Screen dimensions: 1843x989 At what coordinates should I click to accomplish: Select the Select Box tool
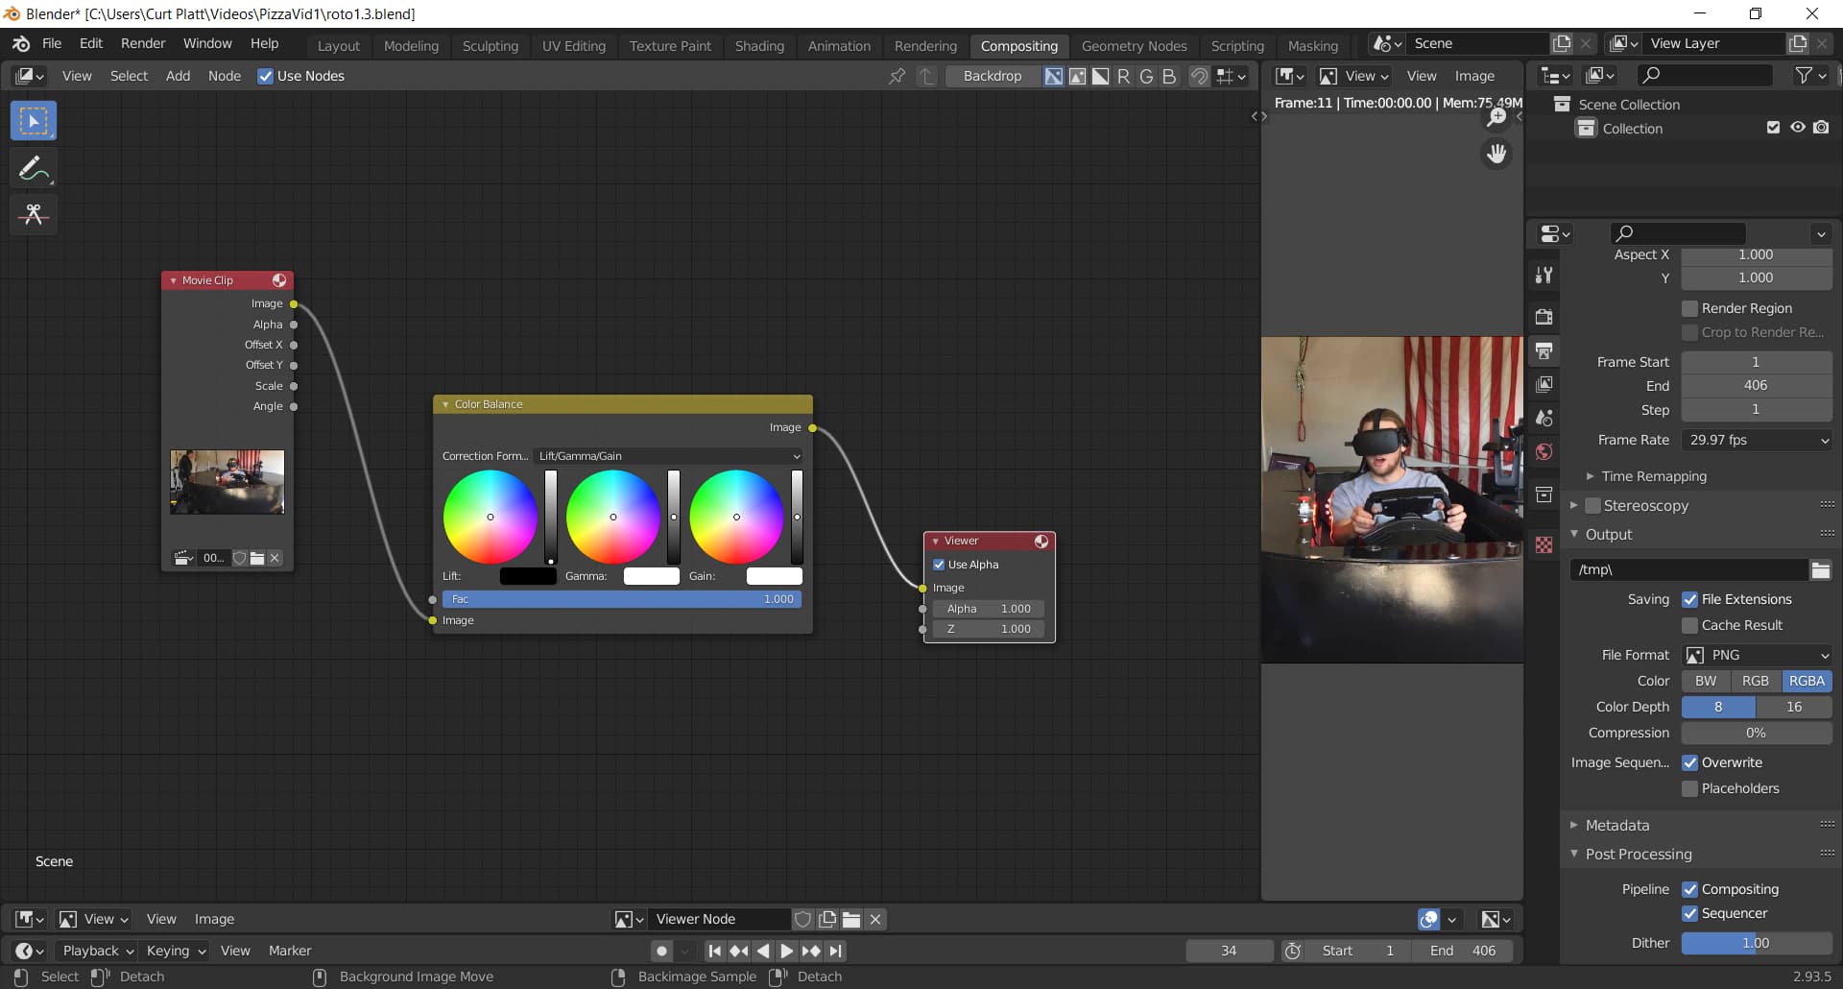coord(34,122)
